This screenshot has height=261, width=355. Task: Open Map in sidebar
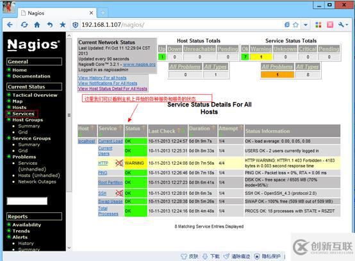tap(17, 101)
